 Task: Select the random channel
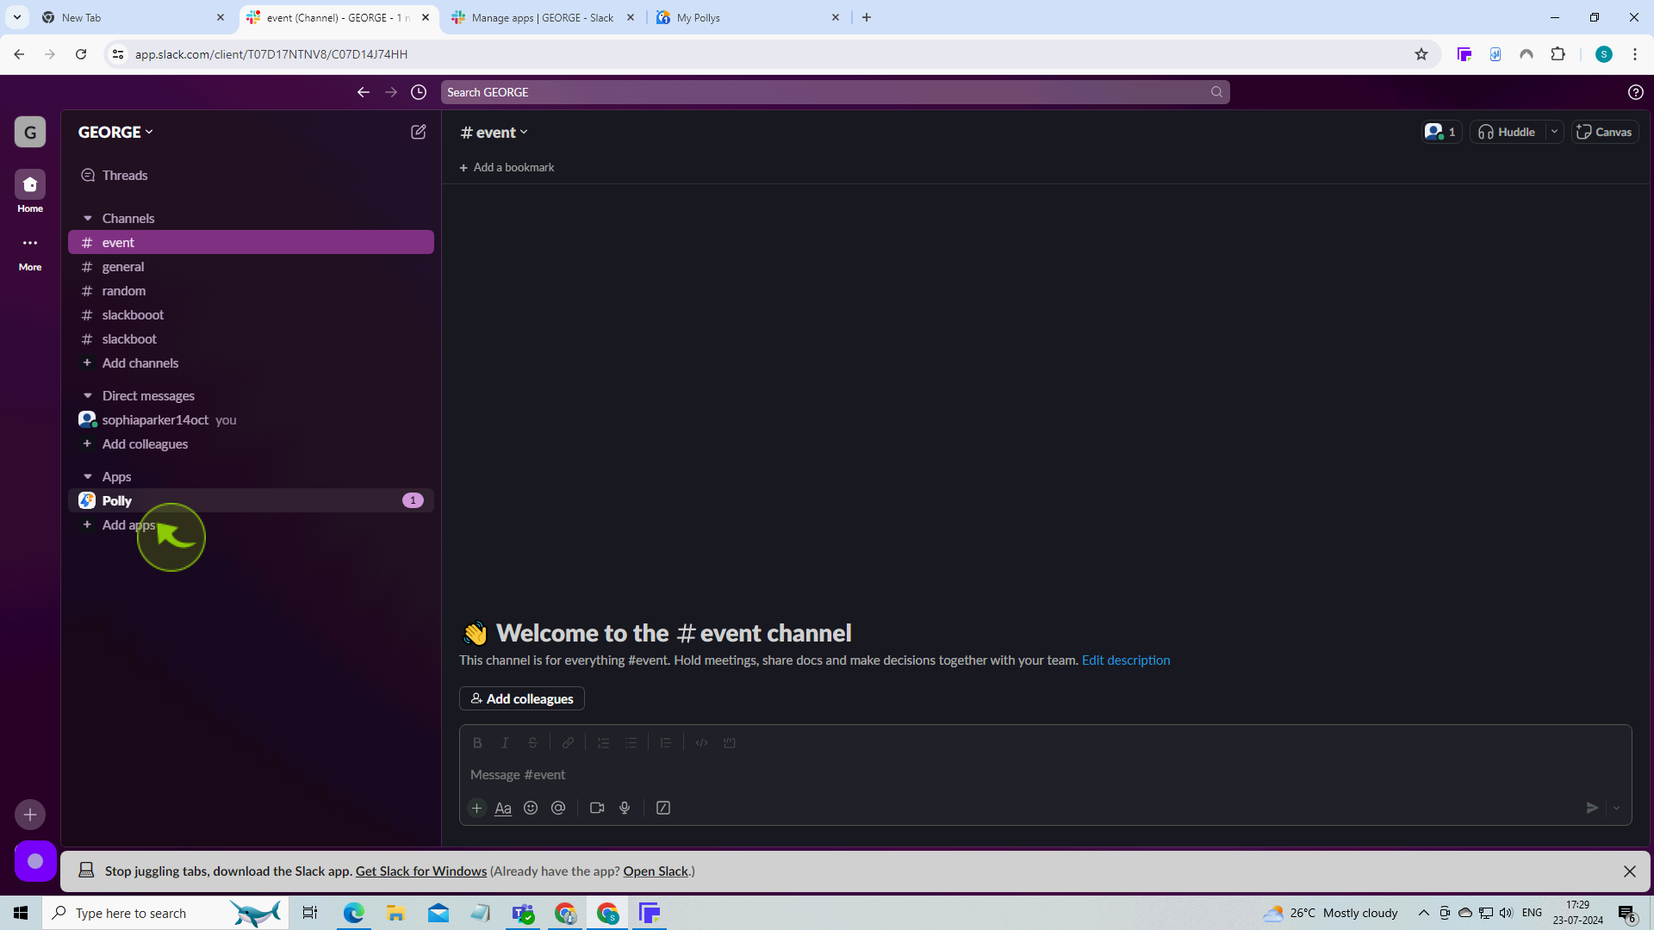pyautogui.click(x=251, y=291)
